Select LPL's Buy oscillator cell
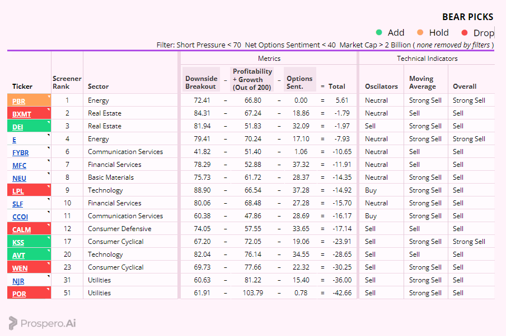Screen dimensions: 506x336 [371, 190]
